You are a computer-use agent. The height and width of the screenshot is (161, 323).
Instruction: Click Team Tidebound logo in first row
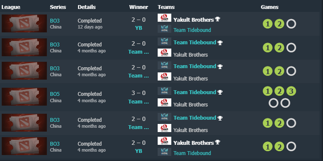164,29
